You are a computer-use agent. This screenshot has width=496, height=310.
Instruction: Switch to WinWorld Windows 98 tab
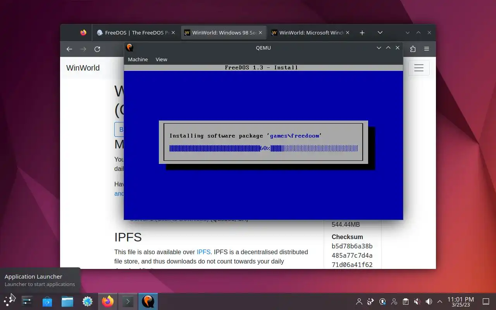224,33
